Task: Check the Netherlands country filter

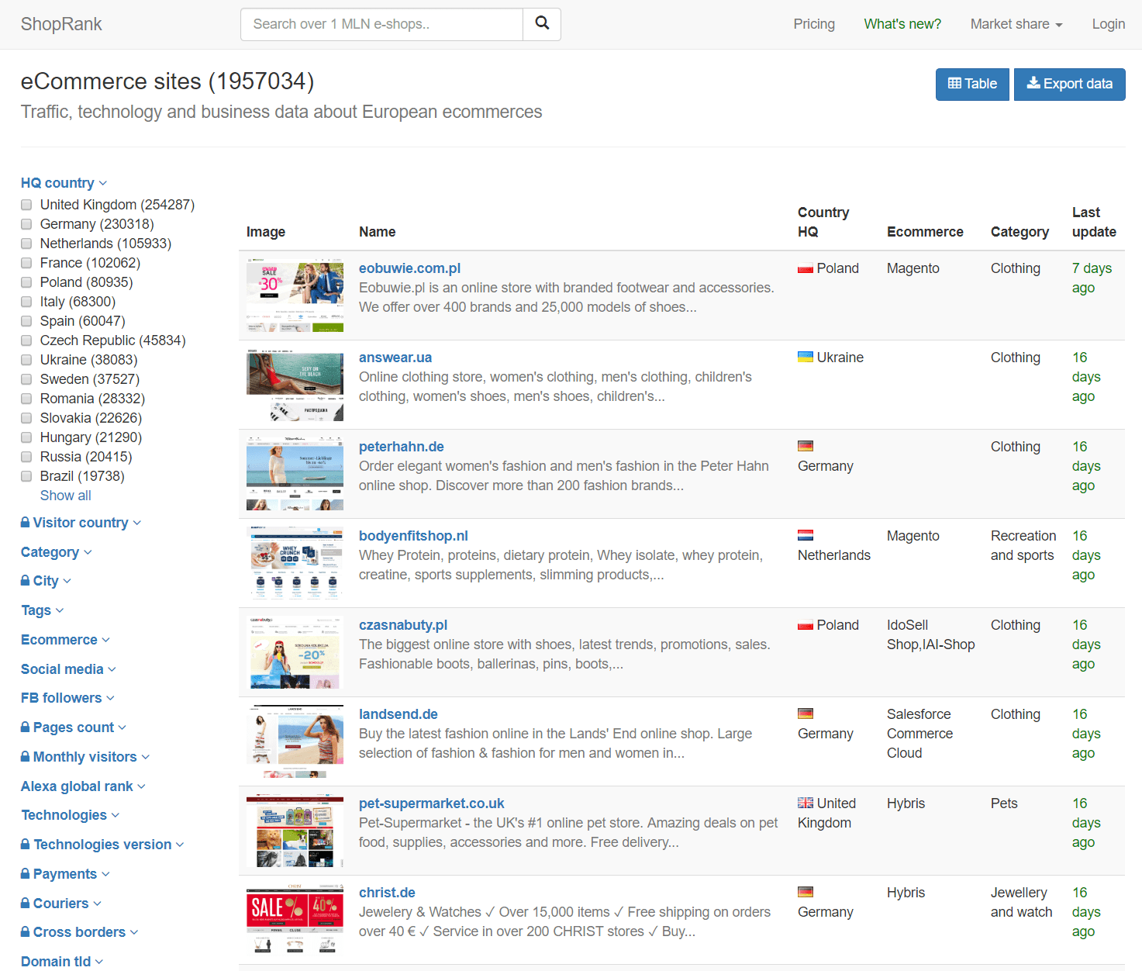Action: [26, 244]
